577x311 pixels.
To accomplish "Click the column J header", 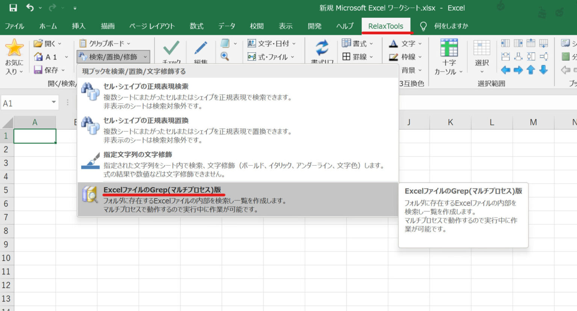I will [409, 122].
